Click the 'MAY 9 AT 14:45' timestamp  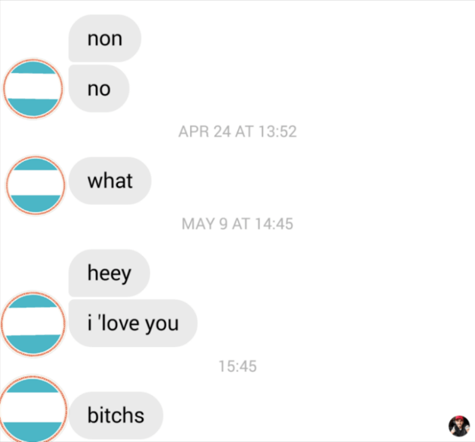coord(237,224)
